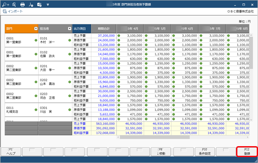
Task: Click the vertical scrollbar down arrow
Action: point(251,120)
